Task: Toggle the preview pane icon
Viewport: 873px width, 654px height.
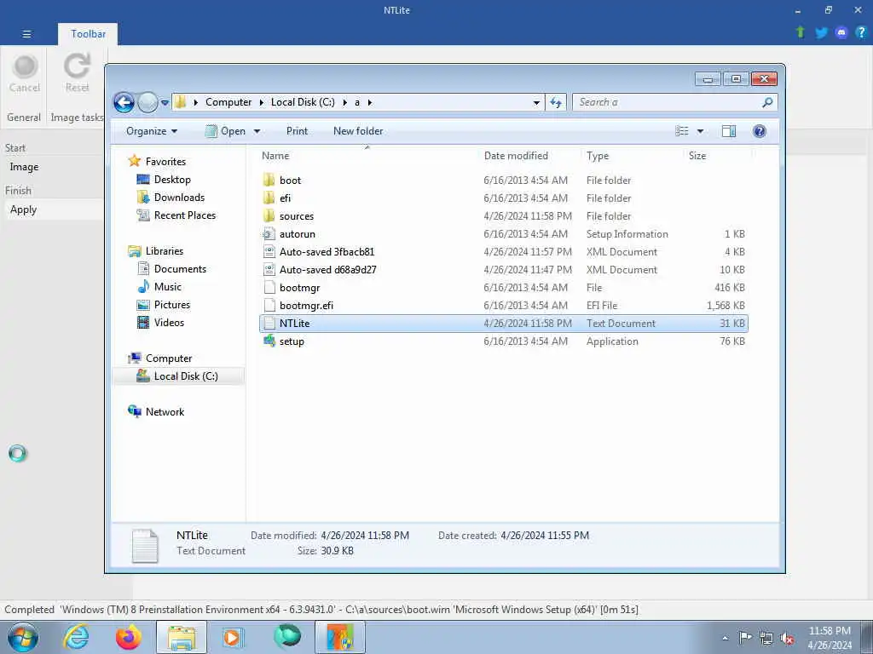Action: 729,131
